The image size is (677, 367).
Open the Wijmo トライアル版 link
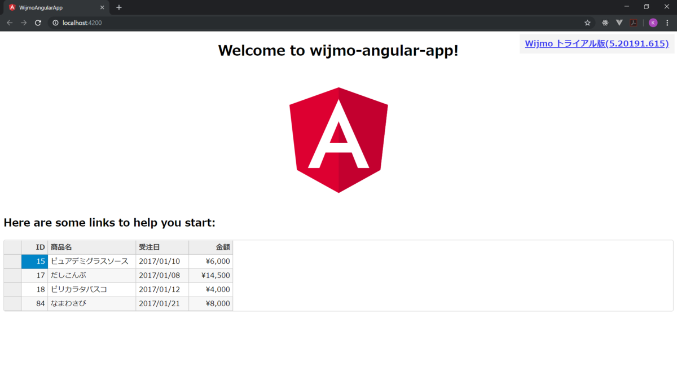point(597,43)
